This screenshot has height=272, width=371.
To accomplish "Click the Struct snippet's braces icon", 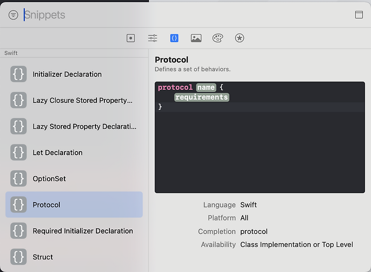I will [19, 257].
